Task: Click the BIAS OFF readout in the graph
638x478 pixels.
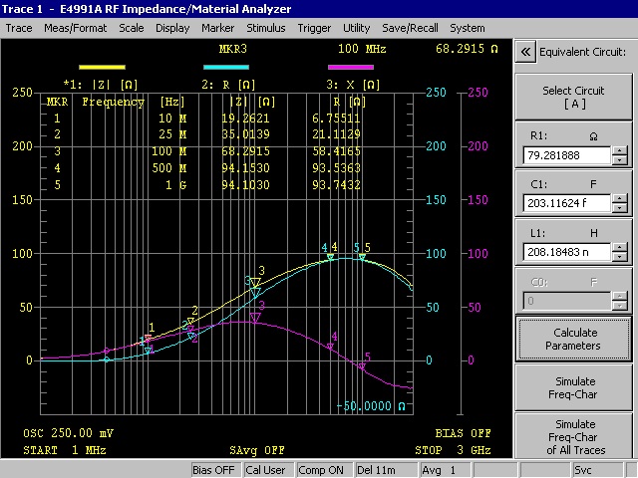Action: (463, 433)
